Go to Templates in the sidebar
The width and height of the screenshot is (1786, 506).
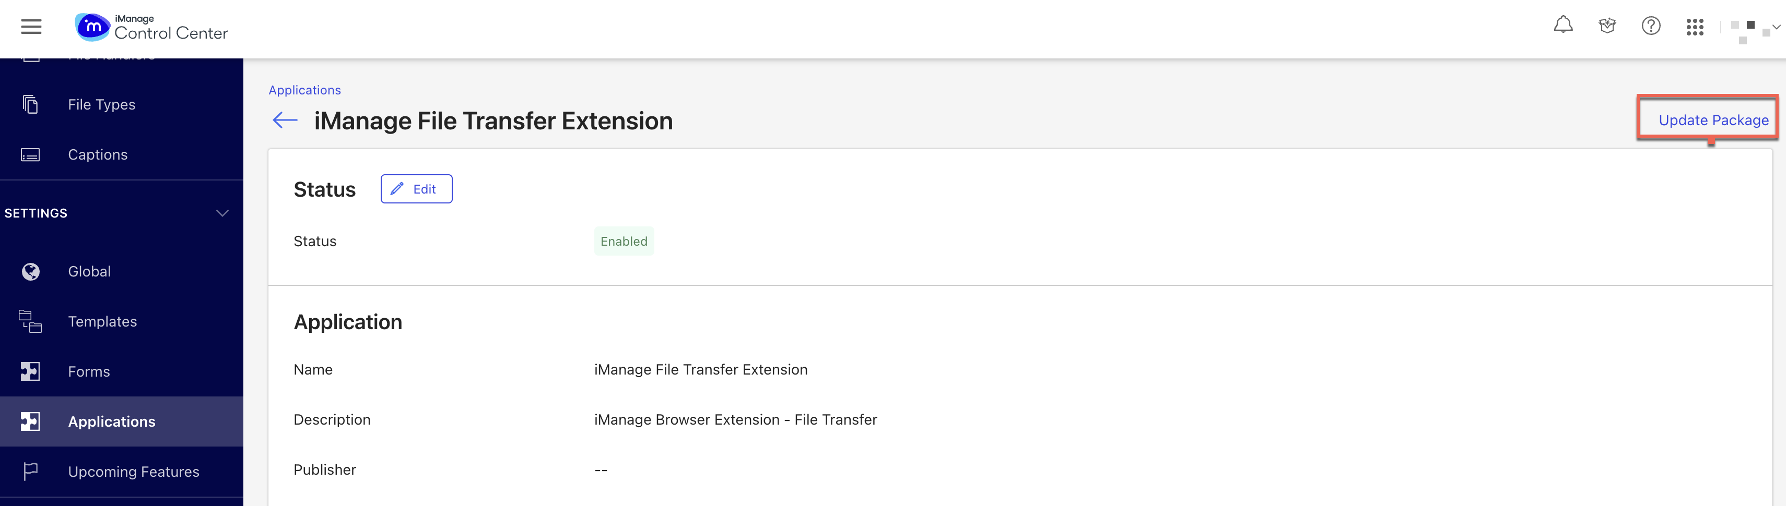click(102, 321)
